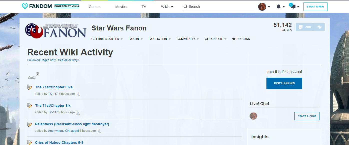Click the Live! Chat heading

point(259,104)
